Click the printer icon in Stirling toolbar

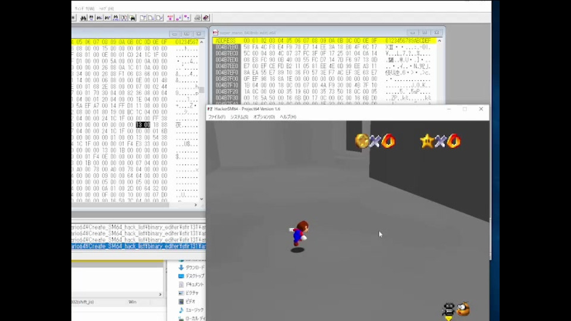tap(197, 18)
